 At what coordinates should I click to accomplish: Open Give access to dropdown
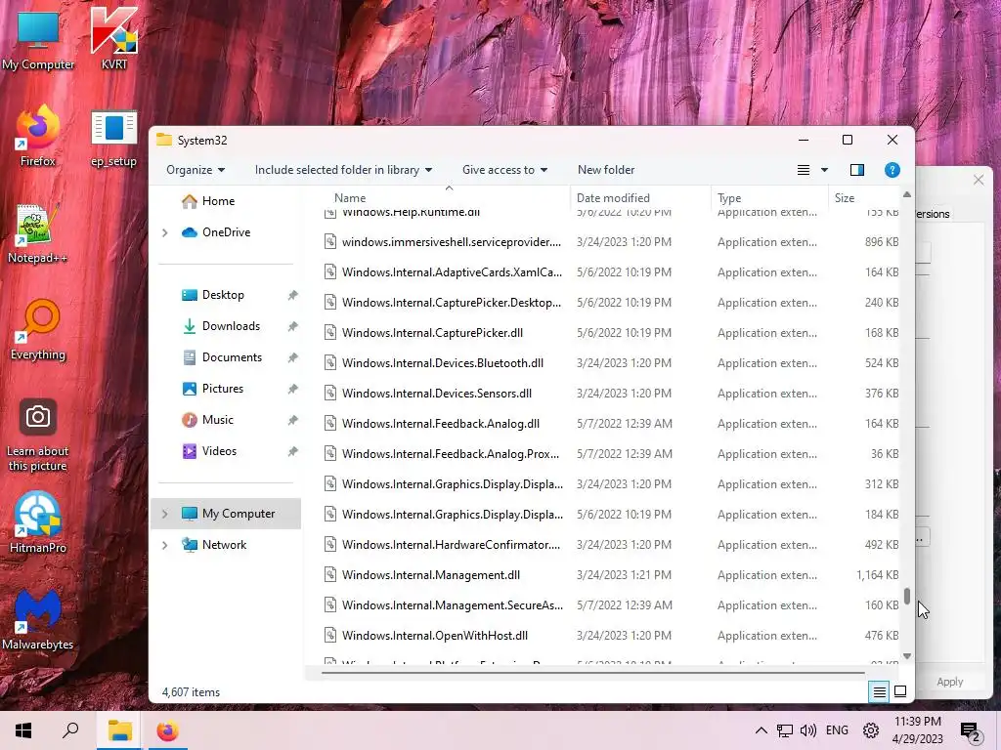505,170
